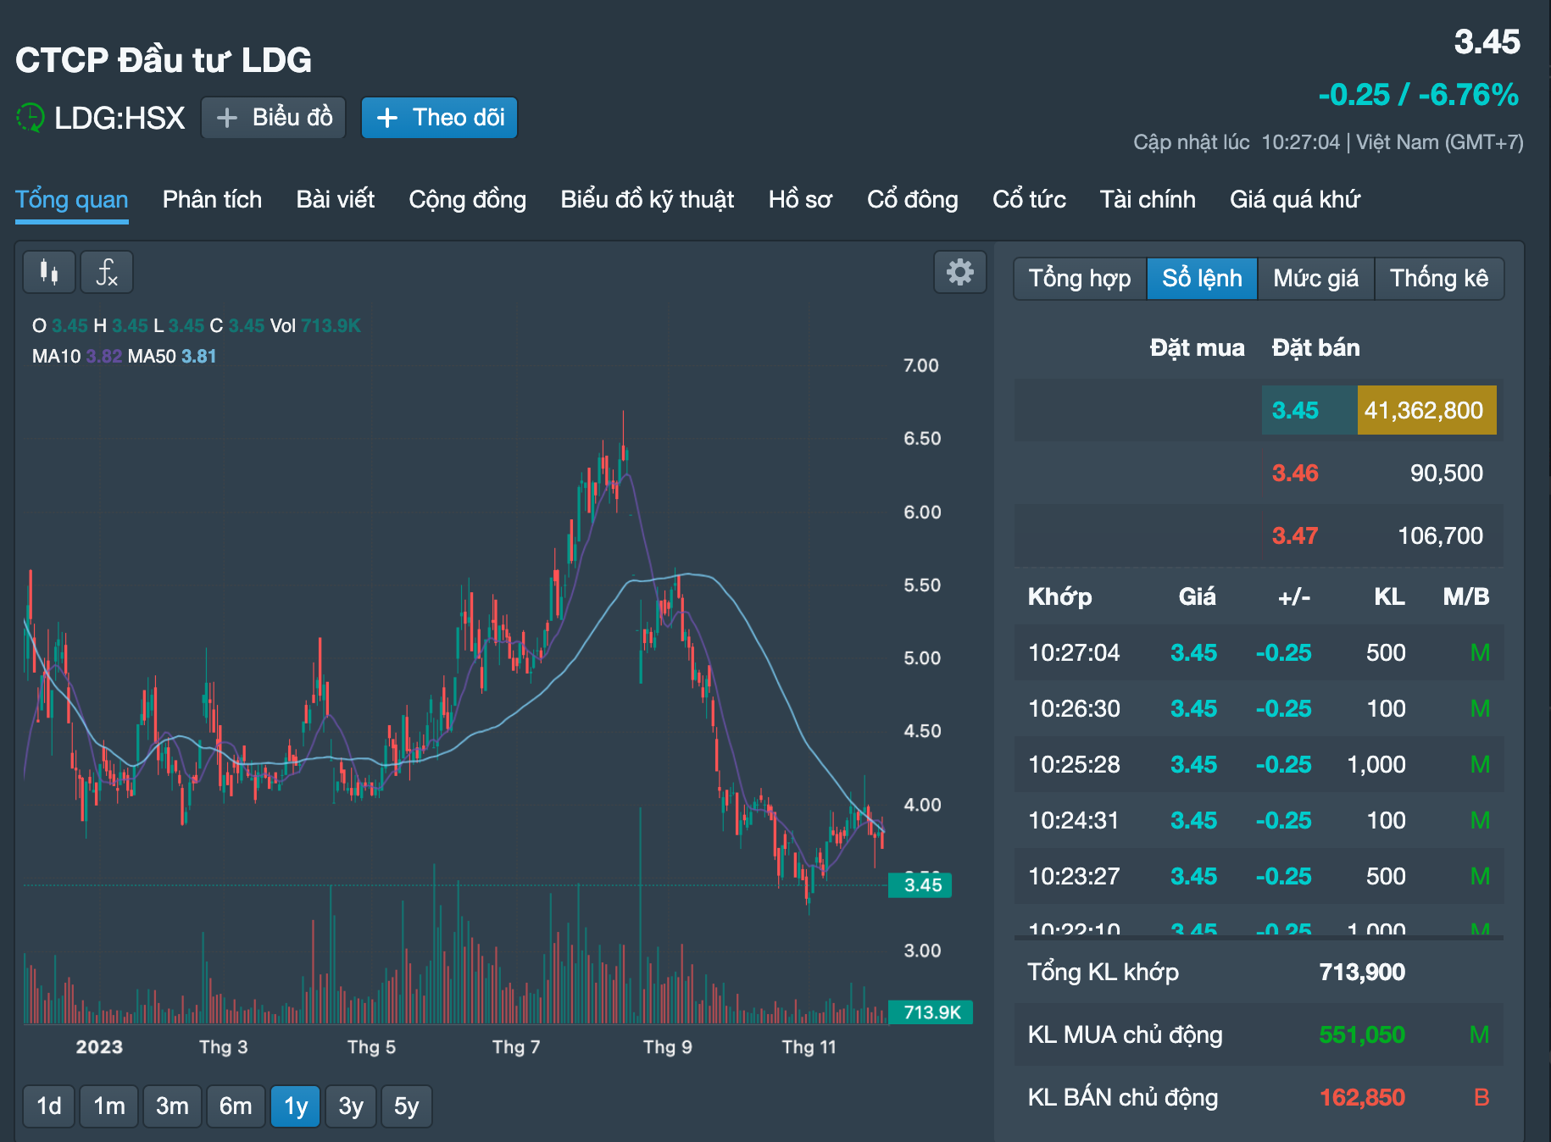Click the 41,362,800 sell volume bar
Viewport: 1551px width, 1142px height.
[x=1426, y=411]
